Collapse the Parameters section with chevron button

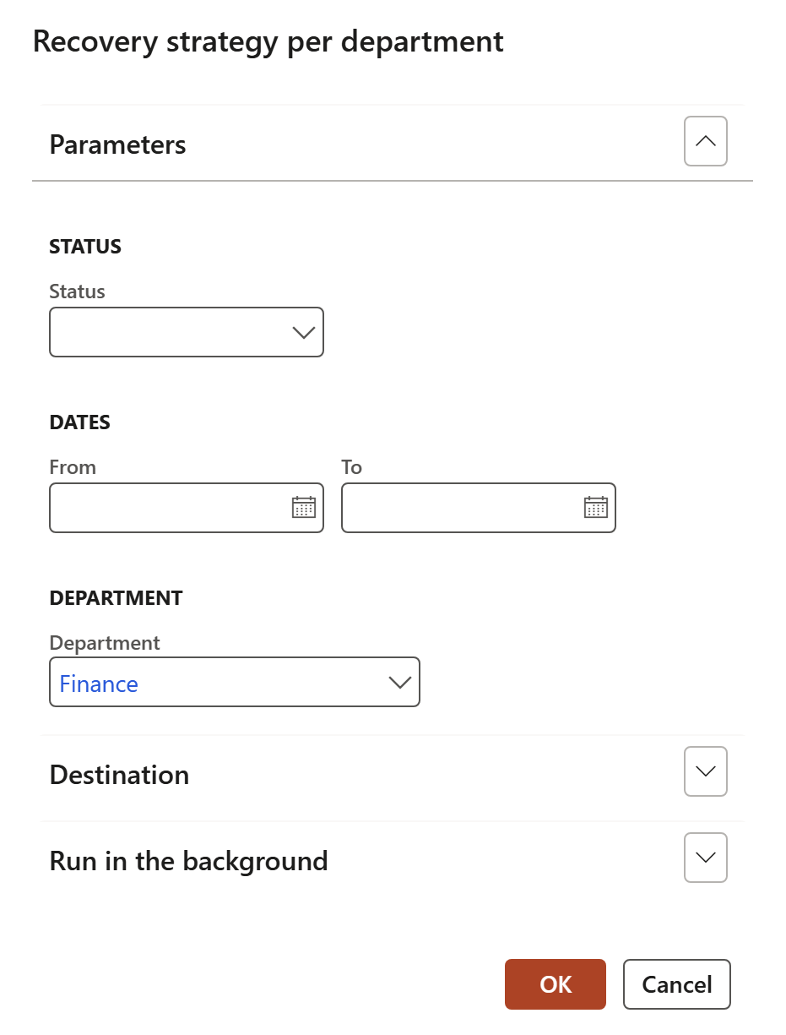click(705, 141)
